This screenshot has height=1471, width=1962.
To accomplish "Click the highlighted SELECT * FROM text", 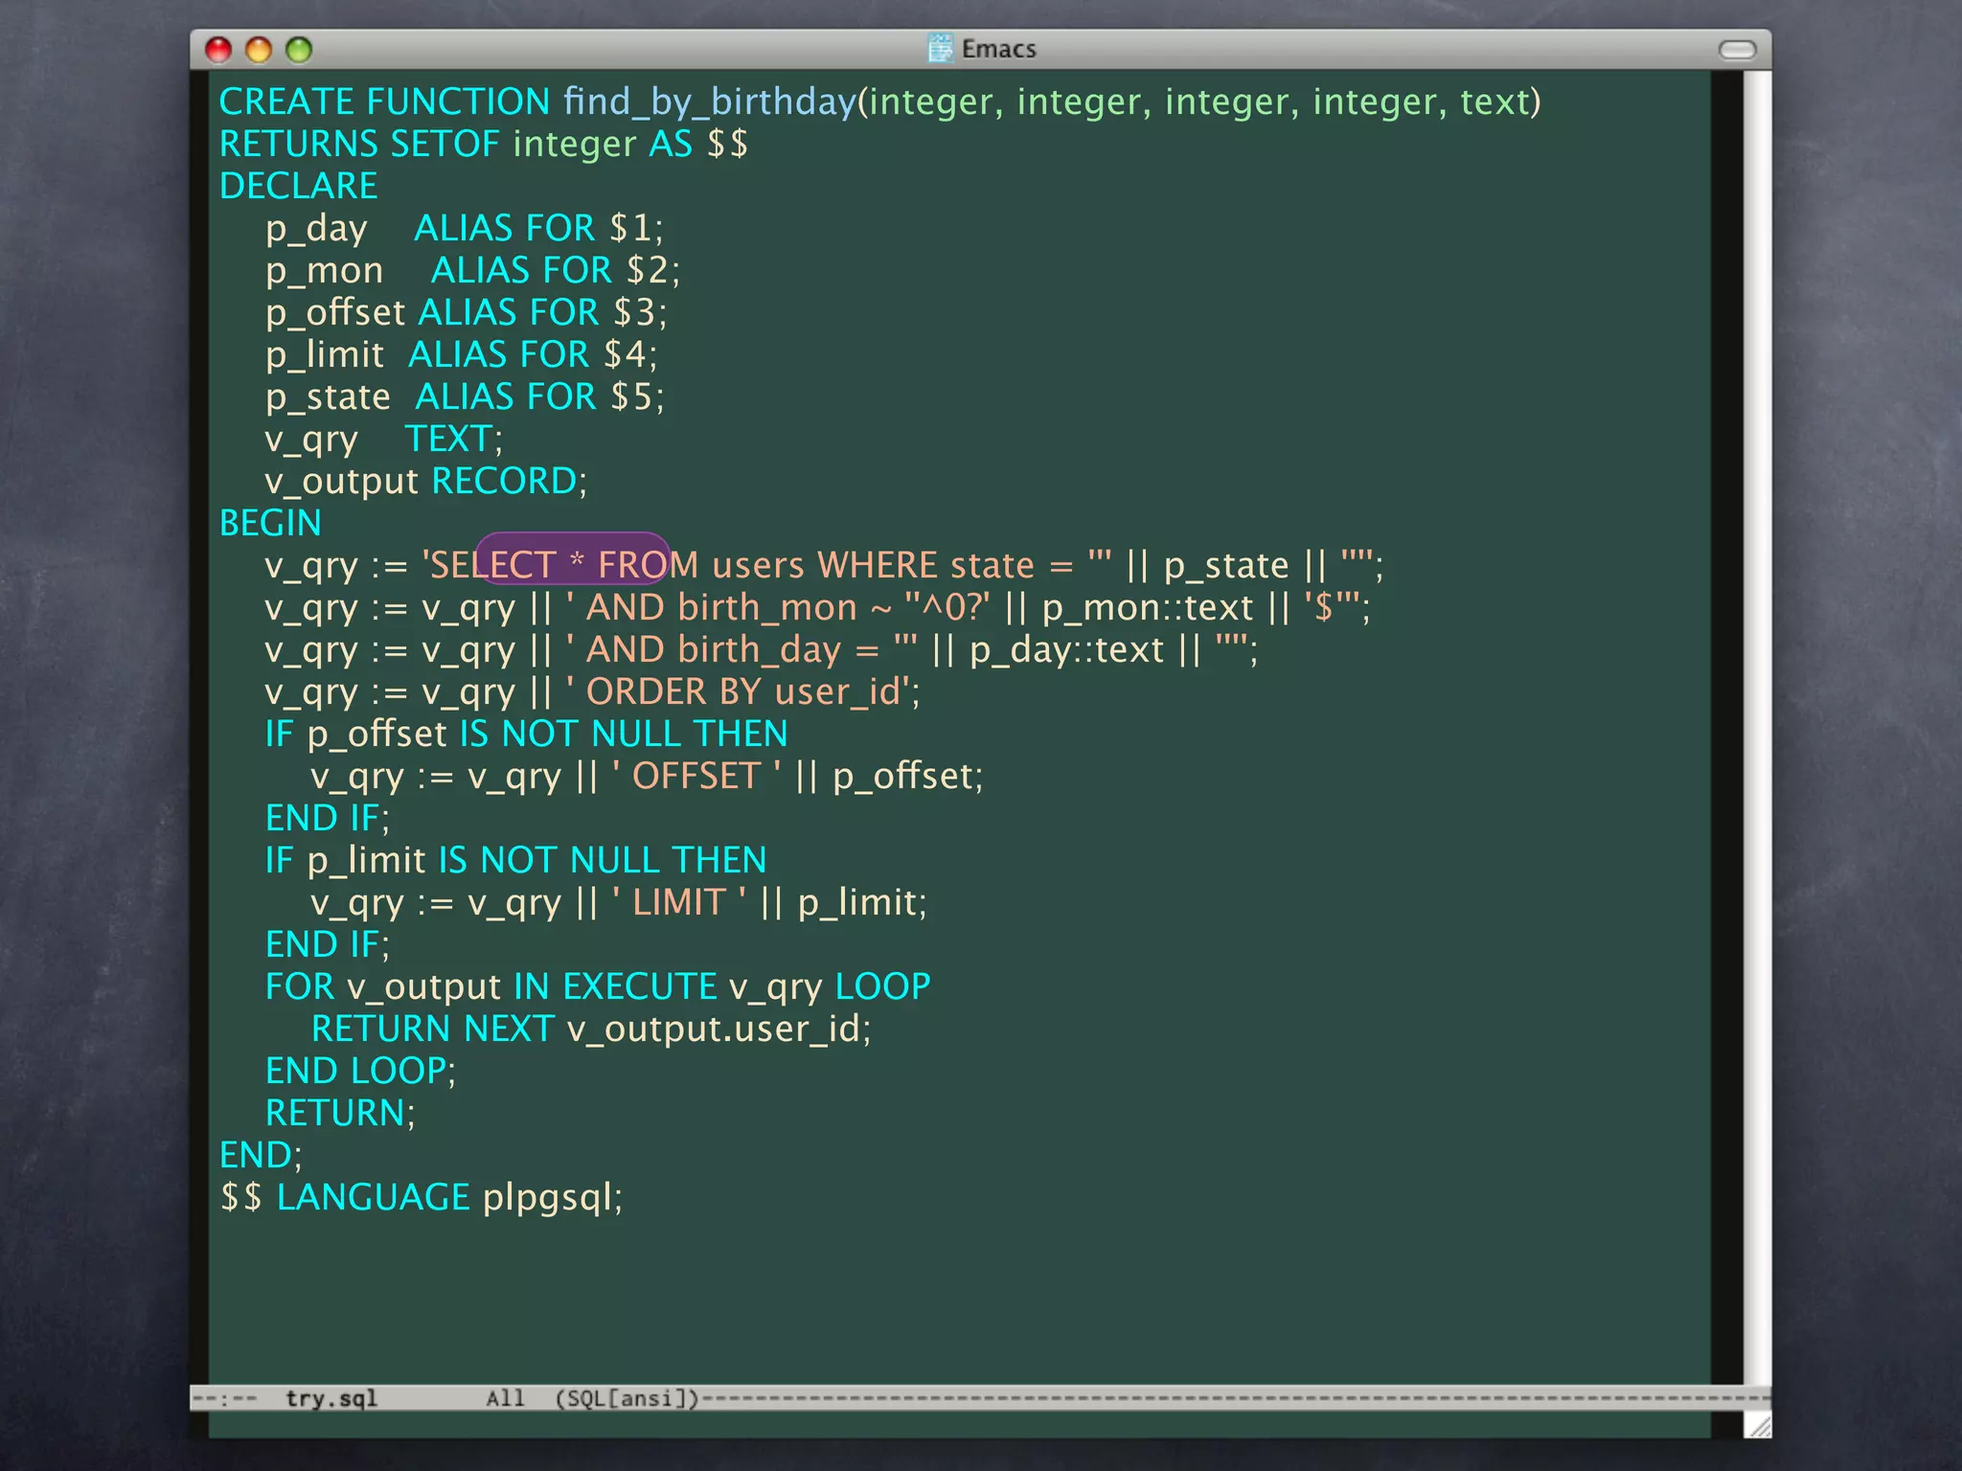I will pyautogui.click(x=573, y=565).
